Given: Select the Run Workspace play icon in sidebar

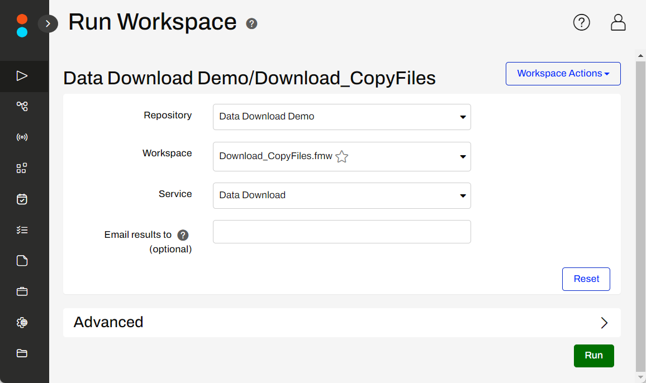Looking at the screenshot, I should coord(22,75).
